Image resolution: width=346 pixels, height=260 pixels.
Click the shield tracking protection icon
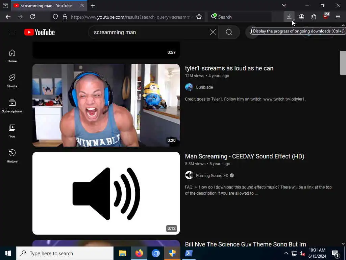pos(55,17)
